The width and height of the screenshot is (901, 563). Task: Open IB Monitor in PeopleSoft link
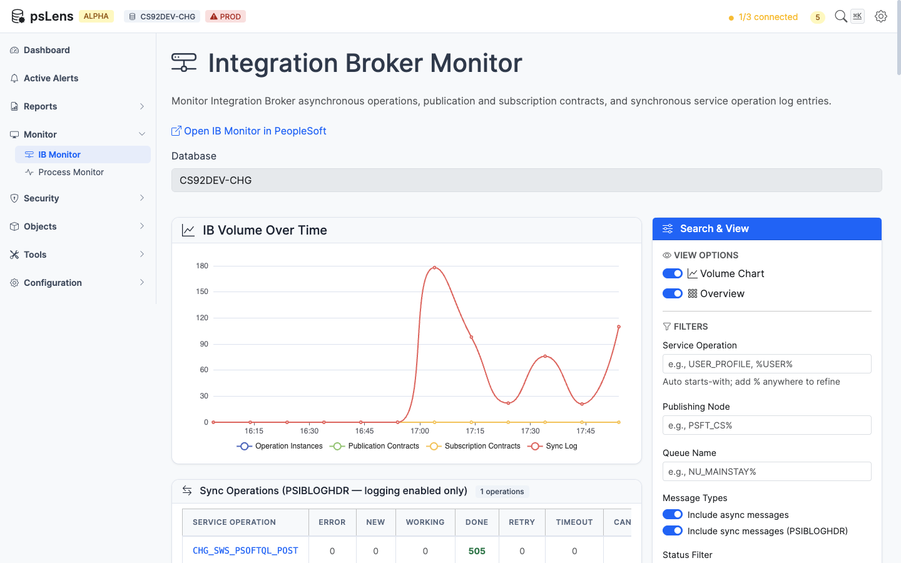pyautogui.click(x=249, y=131)
